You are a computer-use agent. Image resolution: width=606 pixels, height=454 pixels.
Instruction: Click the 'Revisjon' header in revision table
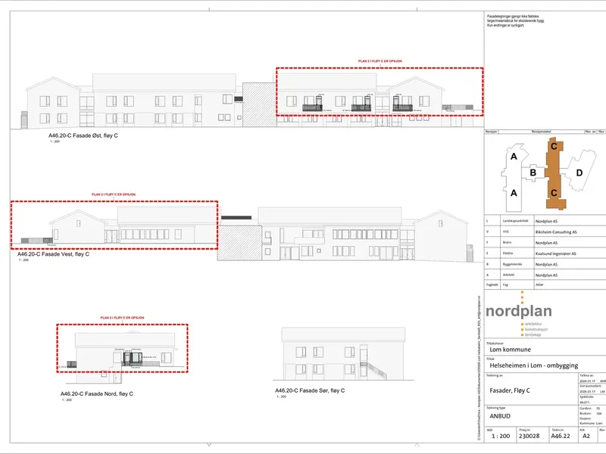point(491,132)
